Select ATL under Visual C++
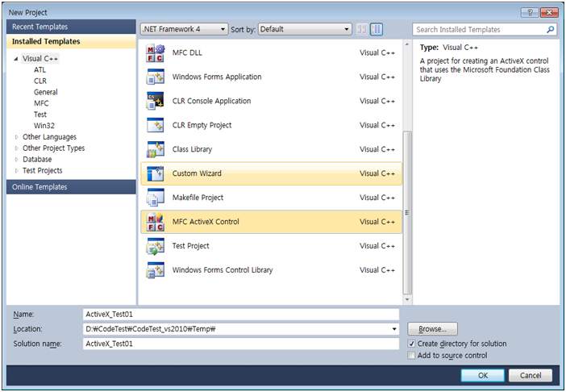Screen dimensions: 566x392 tap(40, 70)
